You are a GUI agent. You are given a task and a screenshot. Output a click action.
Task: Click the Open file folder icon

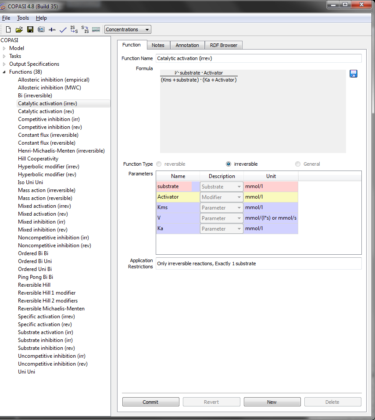point(19,29)
